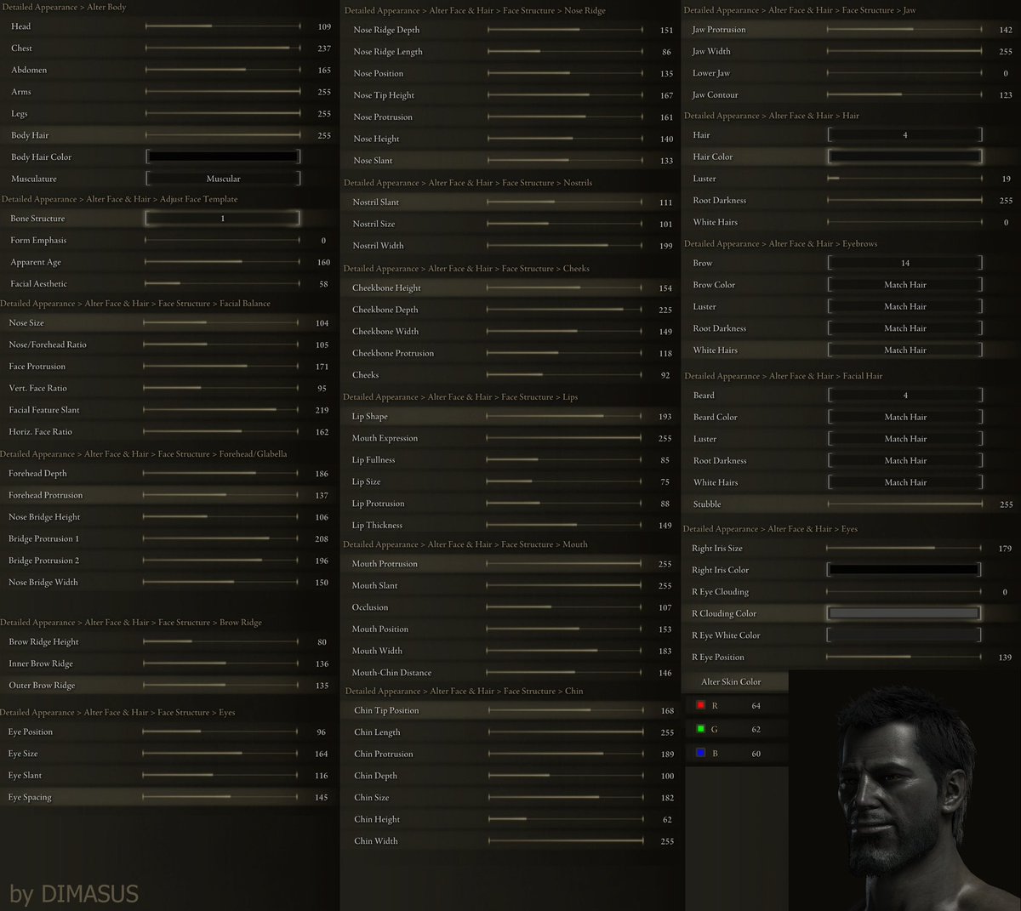
Task: Adjust the Lip Shape slider
Action: 564,417
